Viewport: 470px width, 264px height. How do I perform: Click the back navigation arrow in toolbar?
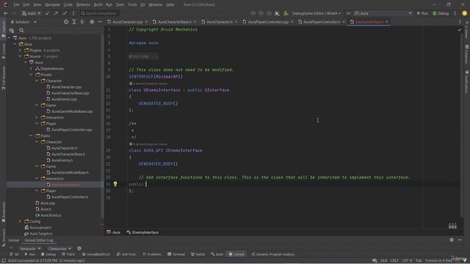pos(6,13)
